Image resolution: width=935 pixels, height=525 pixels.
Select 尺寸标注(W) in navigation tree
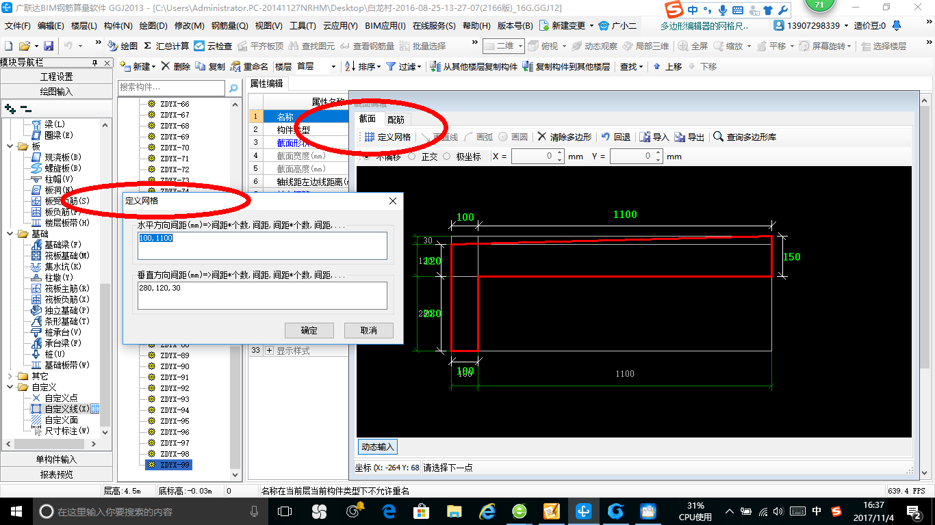click(61, 431)
